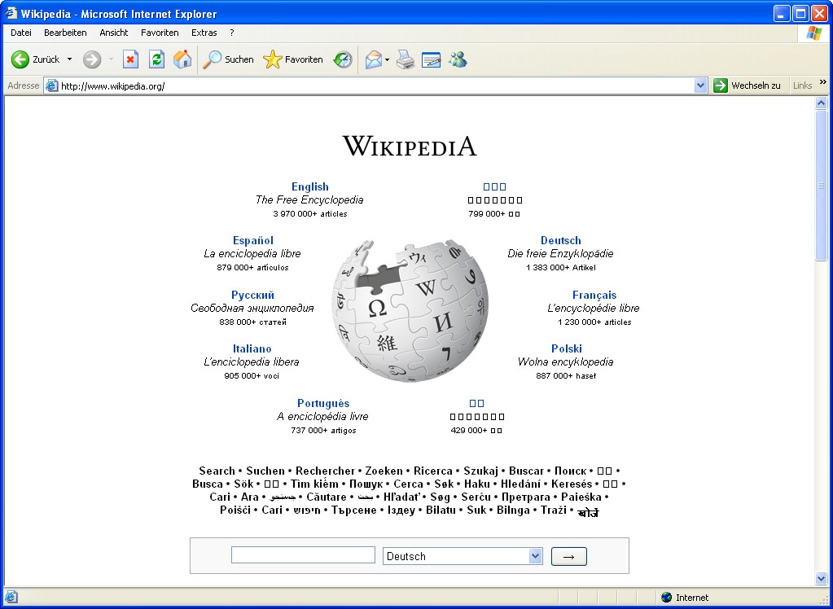The height and width of the screenshot is (609, 833).
Task: Print the page with the printer icon
Action: (406, 59)
